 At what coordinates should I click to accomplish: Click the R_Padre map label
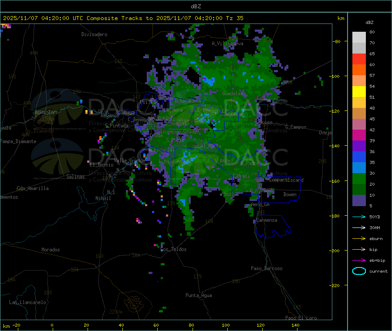250,163
